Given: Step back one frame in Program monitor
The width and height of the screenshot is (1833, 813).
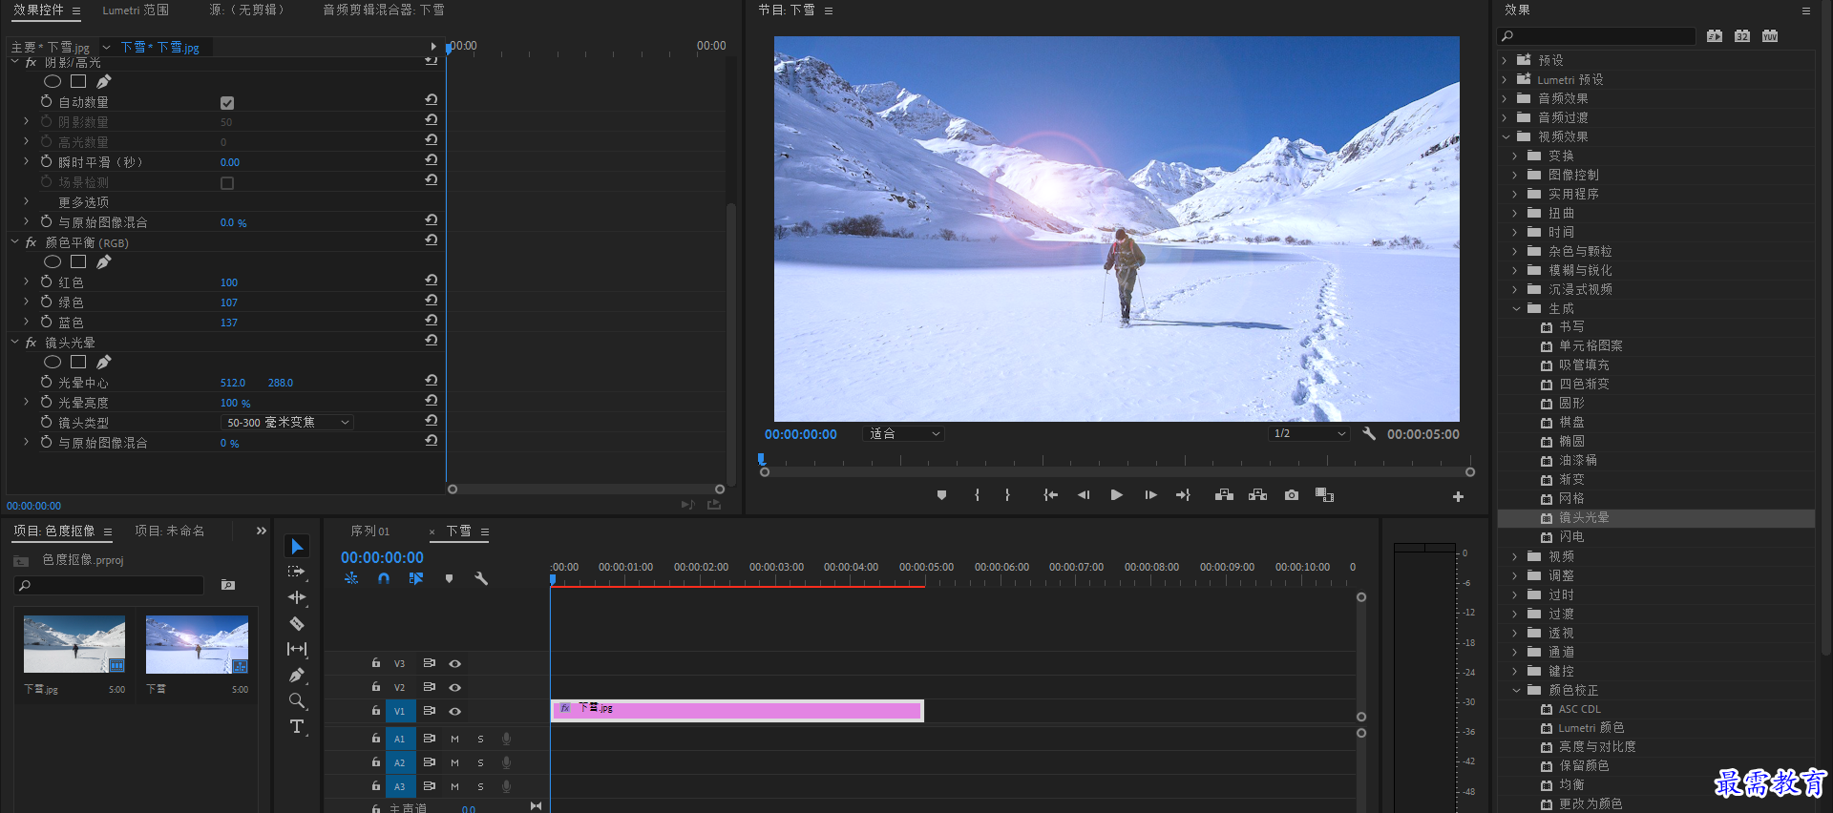Looking at the screenshot, I should point(1083,495).
